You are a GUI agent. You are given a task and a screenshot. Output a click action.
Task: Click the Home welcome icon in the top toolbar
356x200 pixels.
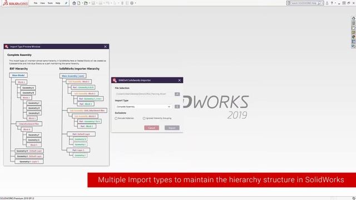[74, 3]
